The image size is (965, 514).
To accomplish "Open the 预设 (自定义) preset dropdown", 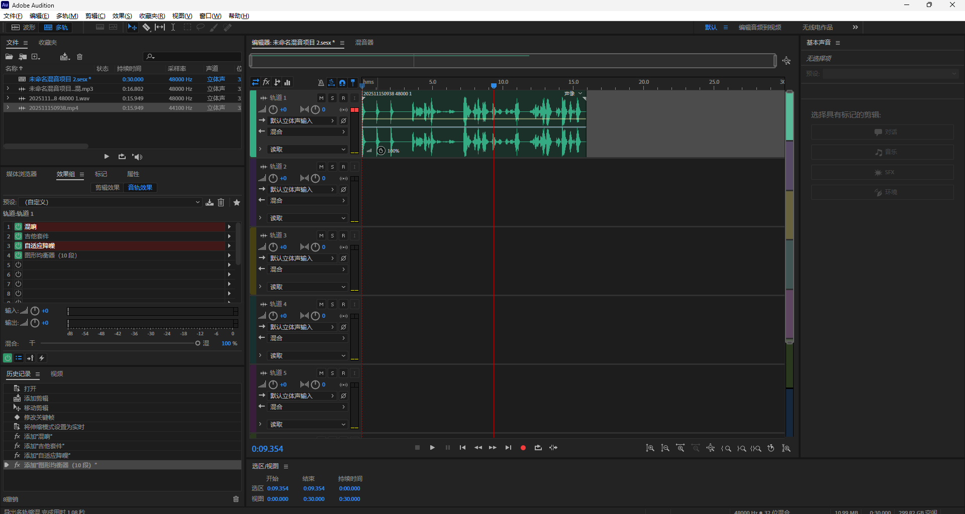I will [111, 202].
